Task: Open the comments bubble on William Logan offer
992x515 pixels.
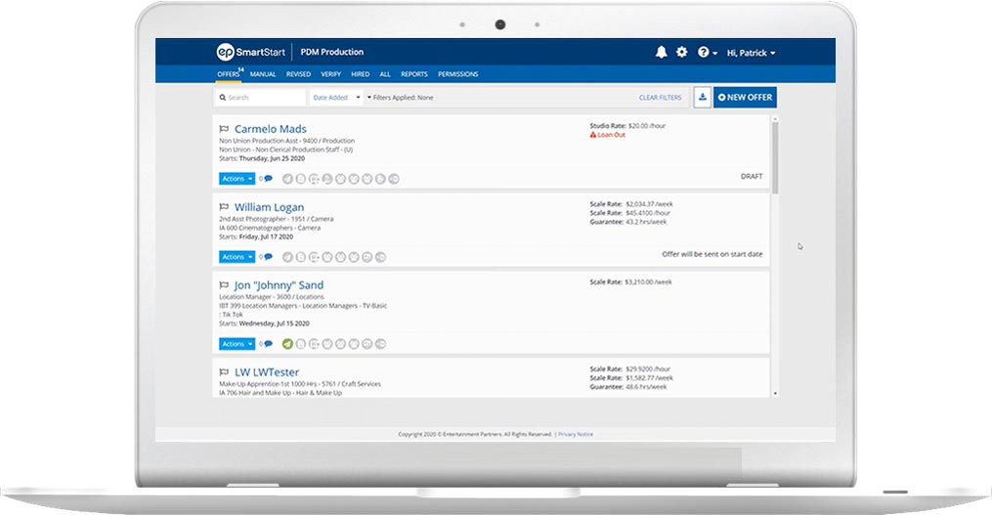Action: pos(268,257)
